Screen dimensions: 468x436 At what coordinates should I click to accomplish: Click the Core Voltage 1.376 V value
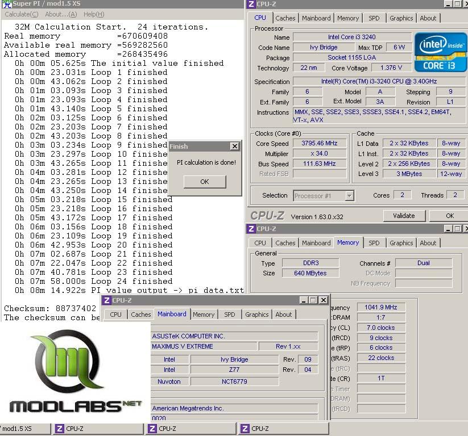(391, 68)
